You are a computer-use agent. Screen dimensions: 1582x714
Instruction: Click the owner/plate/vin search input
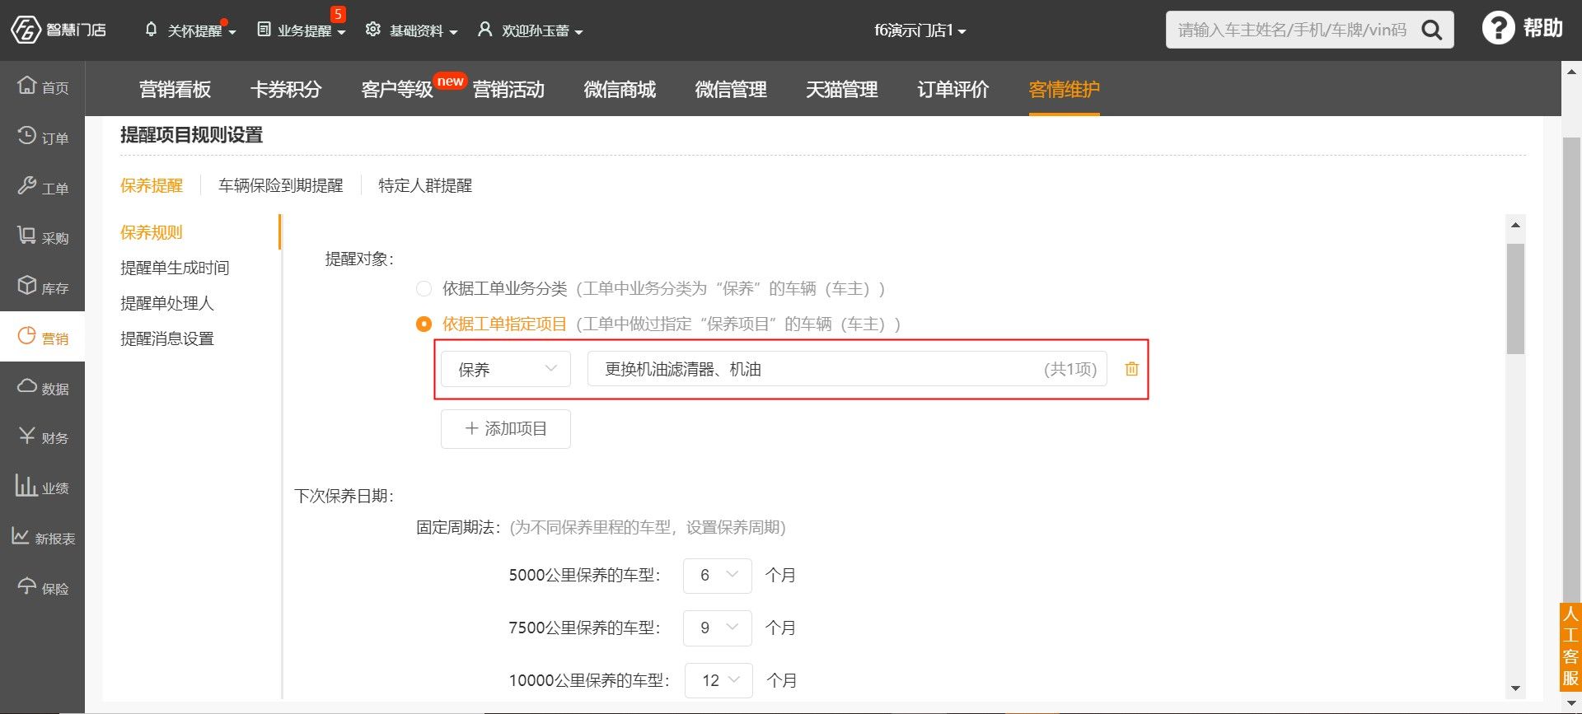[1292, 30]
